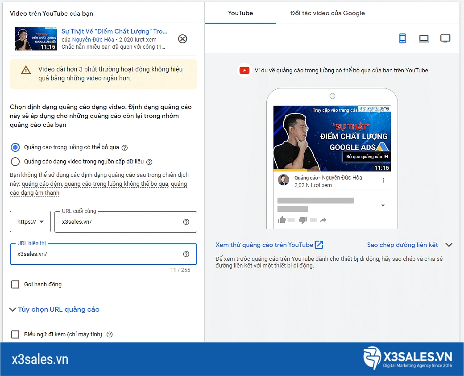This screenshot has height=376, width=464.
Task: Open help for skippable in-stream ad
Action: [x=125, y=147]
